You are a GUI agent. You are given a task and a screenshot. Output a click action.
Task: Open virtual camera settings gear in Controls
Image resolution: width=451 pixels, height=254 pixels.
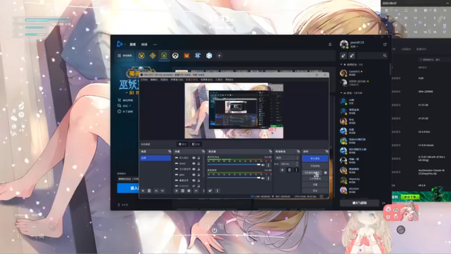tap(325, 173)
